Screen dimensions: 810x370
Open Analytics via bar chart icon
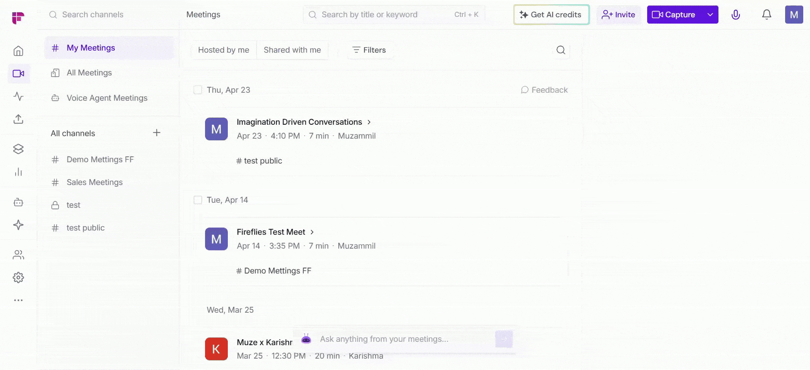(18, 172)
